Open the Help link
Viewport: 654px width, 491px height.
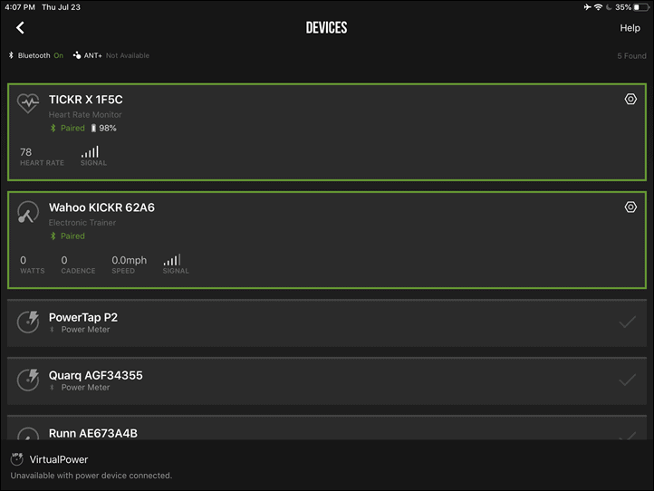(630, 28)
